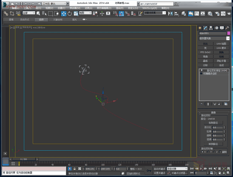Open the workspace dropdown 工作区: 默认
Screen dimensions: 233x177
point(54,4)
